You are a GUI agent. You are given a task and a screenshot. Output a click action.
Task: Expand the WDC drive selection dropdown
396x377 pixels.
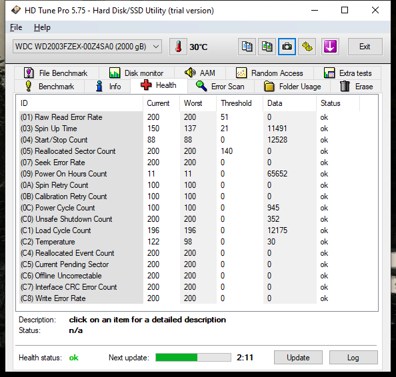point(87,47)
